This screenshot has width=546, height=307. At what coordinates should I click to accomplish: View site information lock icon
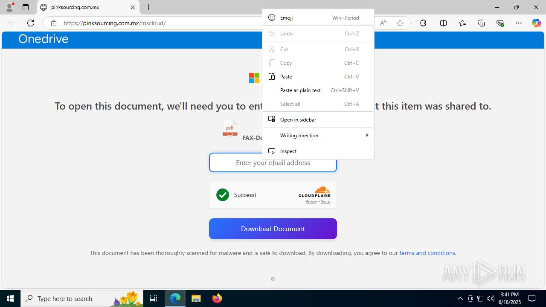pos(54,23)
